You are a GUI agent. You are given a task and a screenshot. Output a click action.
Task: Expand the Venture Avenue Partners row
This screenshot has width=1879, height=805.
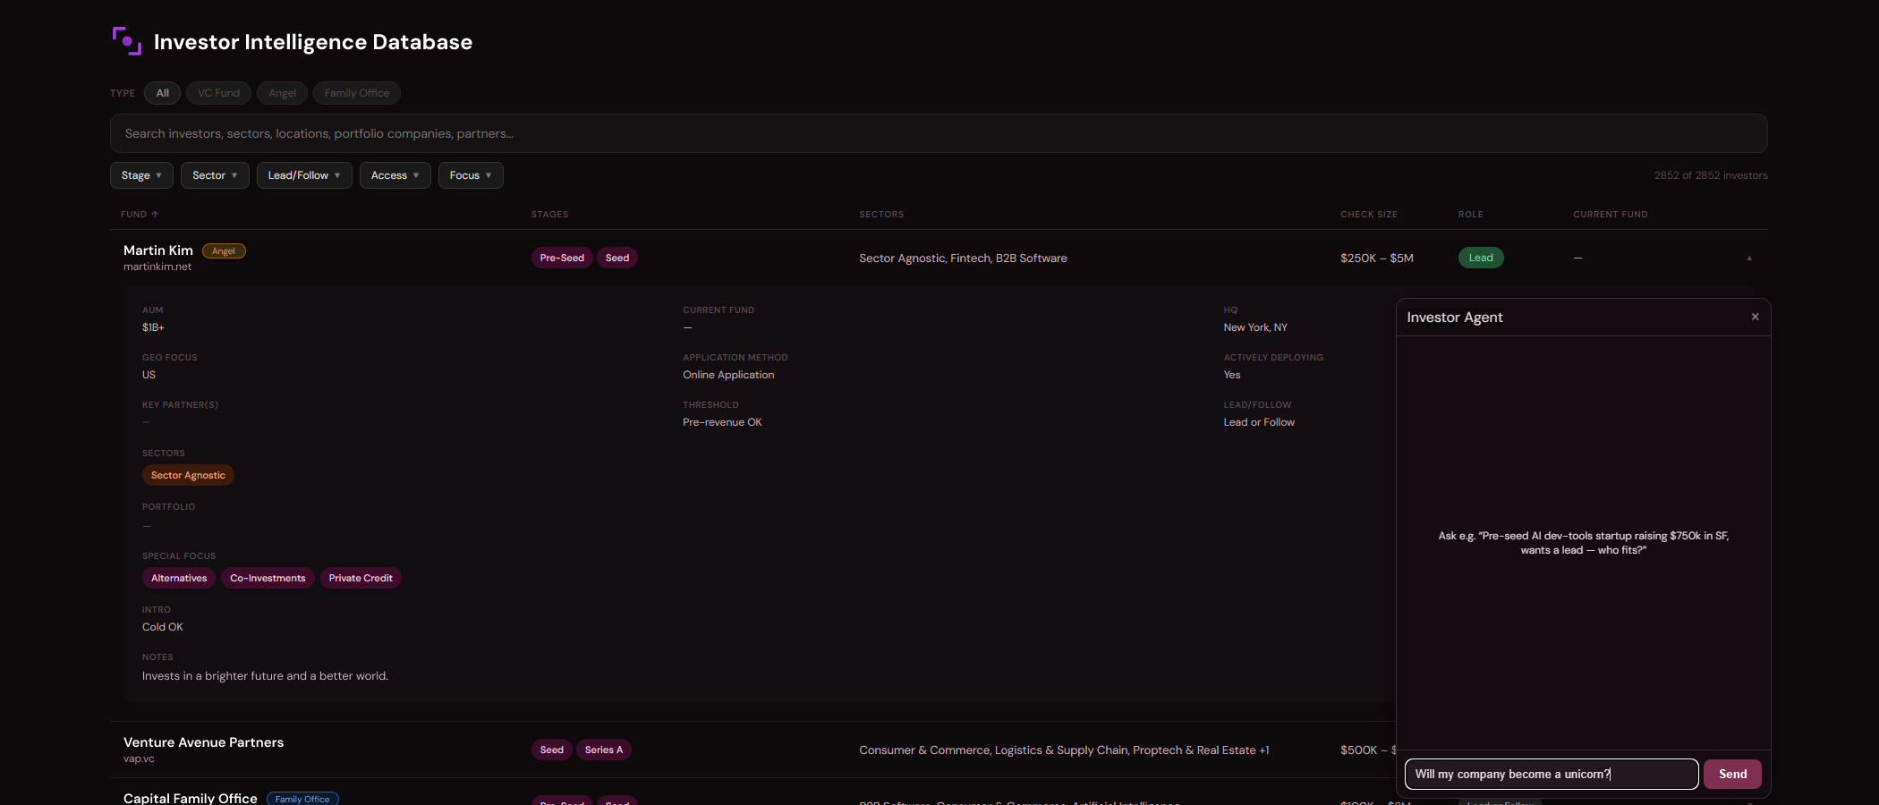click(x=752, y=750)
